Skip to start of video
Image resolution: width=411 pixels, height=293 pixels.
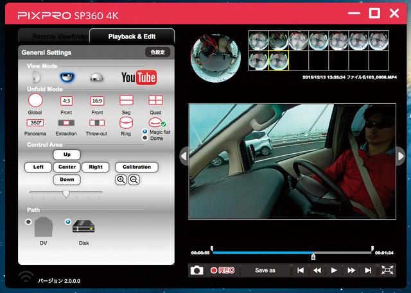pos(301,271)
